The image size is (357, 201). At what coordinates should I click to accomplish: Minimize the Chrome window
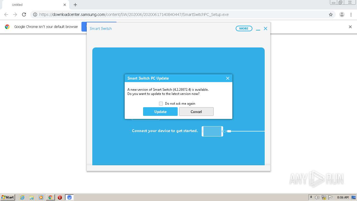pos(334,3)
